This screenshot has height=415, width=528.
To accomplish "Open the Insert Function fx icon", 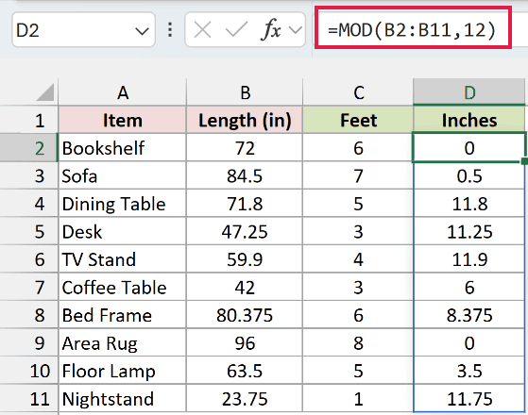I will click(x=271, y=30).
